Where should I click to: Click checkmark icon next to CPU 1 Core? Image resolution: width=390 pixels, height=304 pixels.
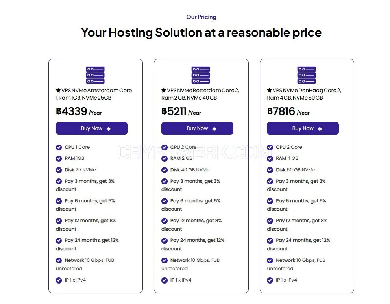pos(59,147)
